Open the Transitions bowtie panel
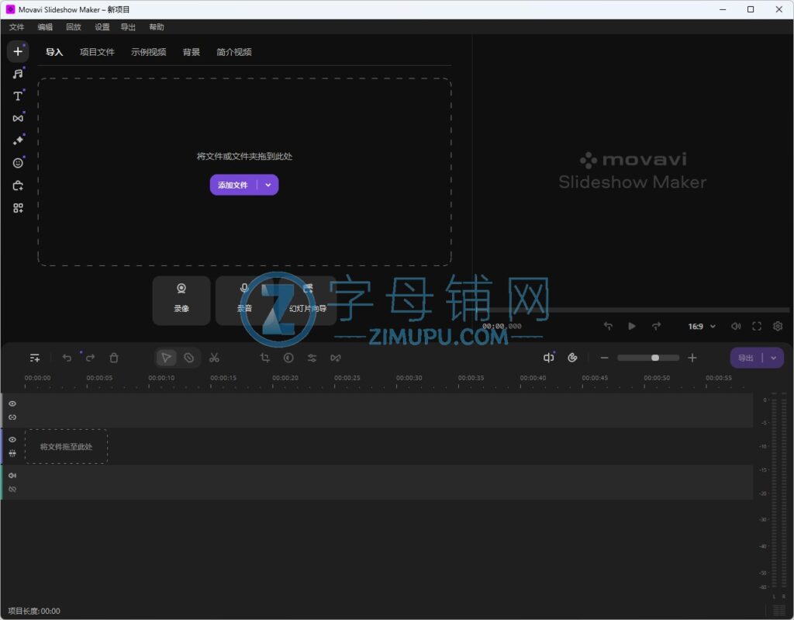The image size is (794, 620). coord(18,119)
